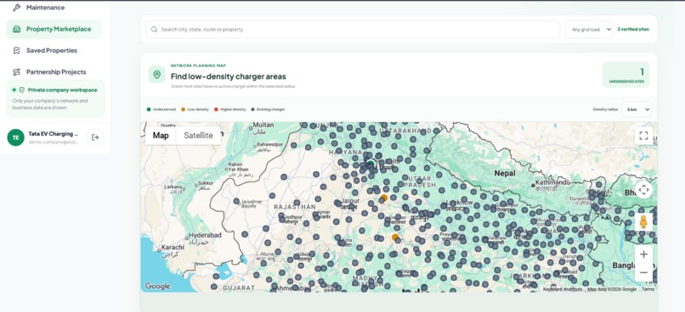Open the Maintenance wrench icon
The height and width of the screenshot is (312, 685).
(17, 8)
